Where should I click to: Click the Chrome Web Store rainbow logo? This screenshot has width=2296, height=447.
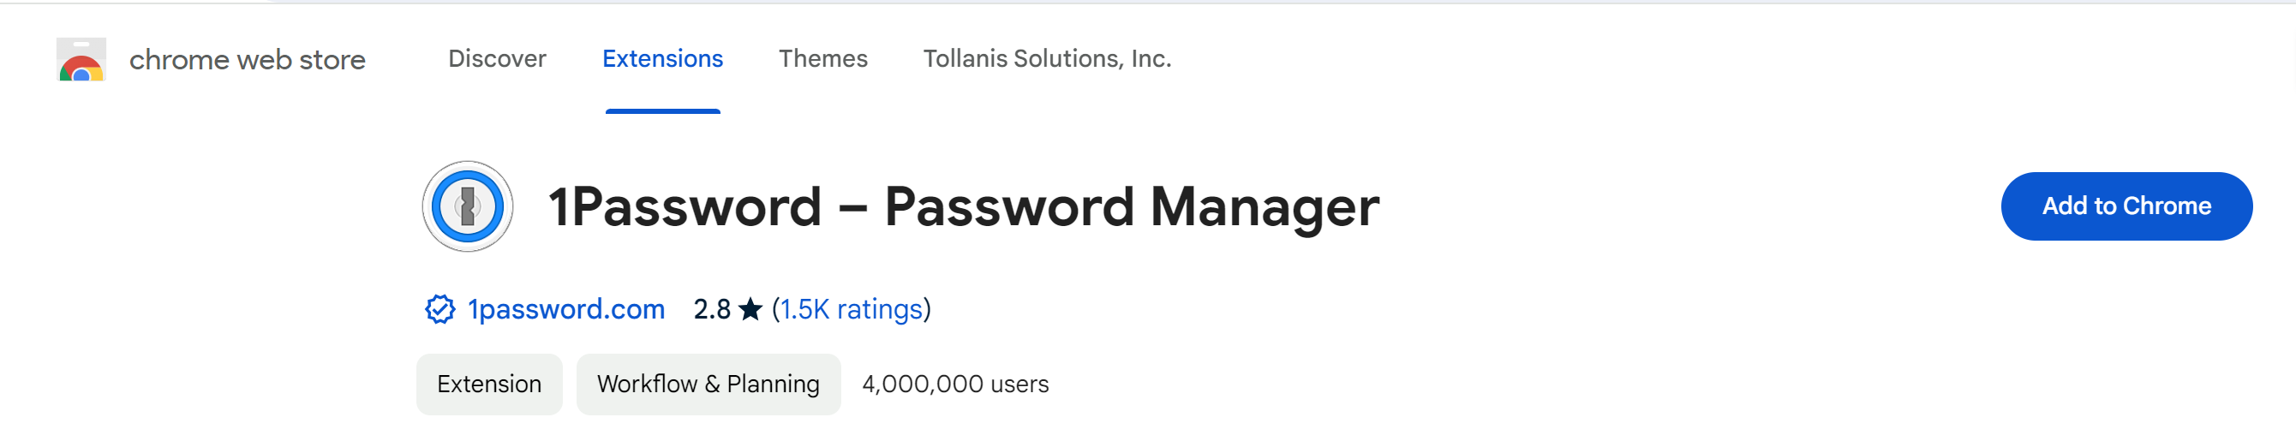click(x=81, y=61)
